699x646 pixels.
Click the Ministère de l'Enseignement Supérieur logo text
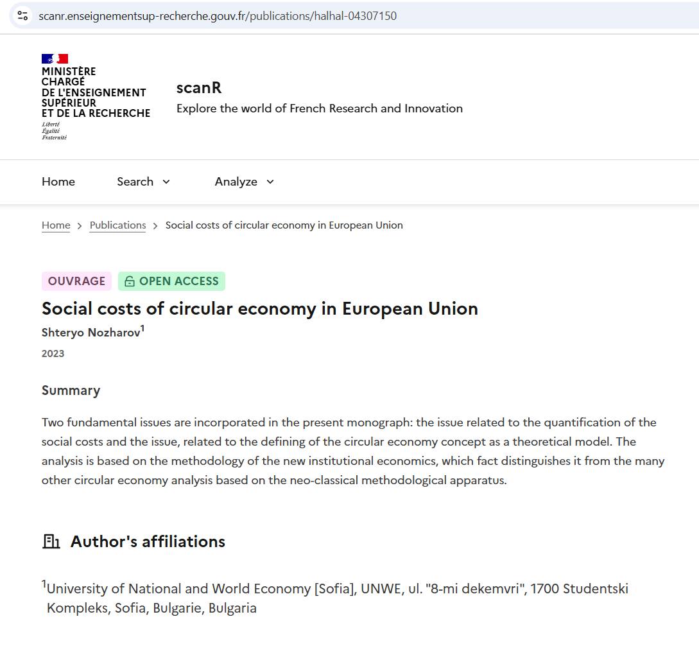96,92
